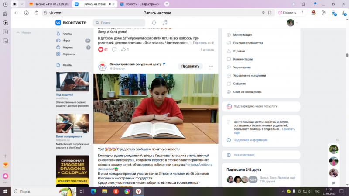Viewport: 349px width, 196px height.
Task: Open Microsoft Edge in taskbar
Action: [93, 191]
